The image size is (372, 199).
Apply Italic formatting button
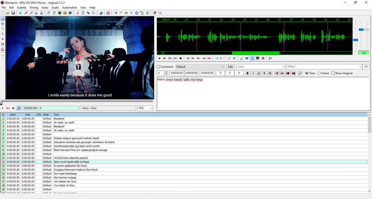[253, 73]
